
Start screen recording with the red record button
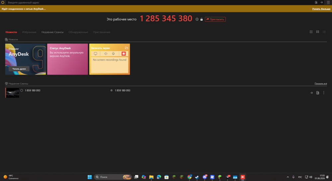[x=124, y=54]
